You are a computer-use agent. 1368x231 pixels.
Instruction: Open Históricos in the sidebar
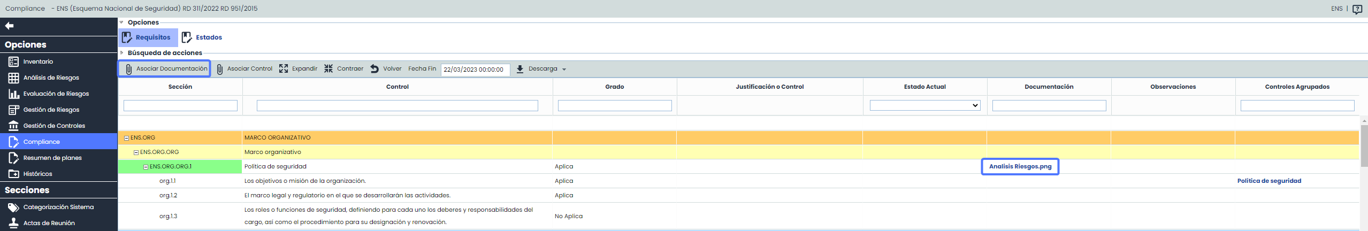(x=37, y=174)
